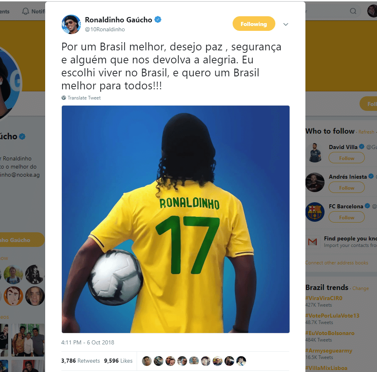Click Change next to Brazil trends

pyautogui.click(x=360, y=288)
